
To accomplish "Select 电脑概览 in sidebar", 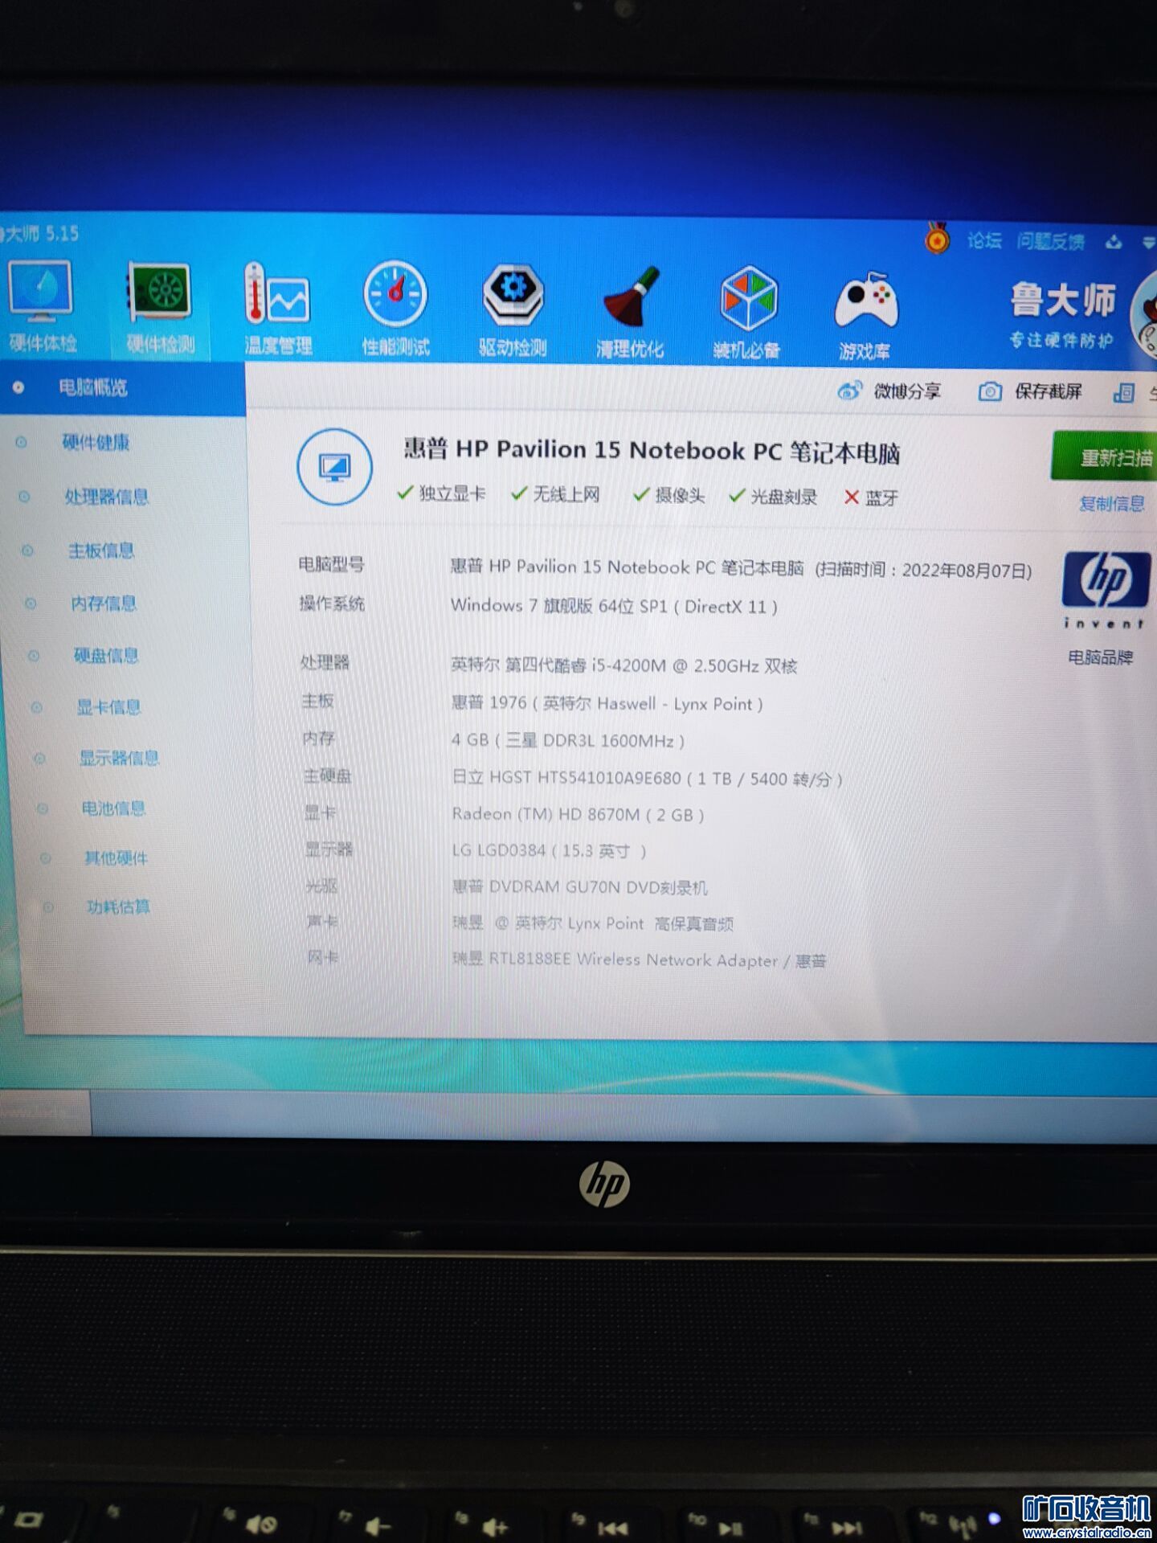I will 122,388.
